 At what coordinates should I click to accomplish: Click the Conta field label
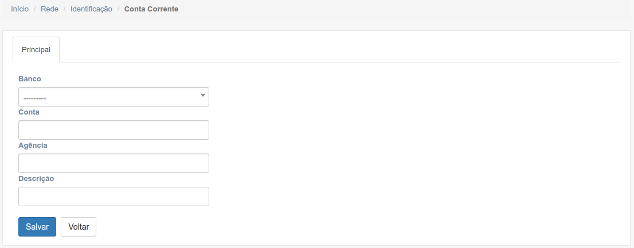29,112
